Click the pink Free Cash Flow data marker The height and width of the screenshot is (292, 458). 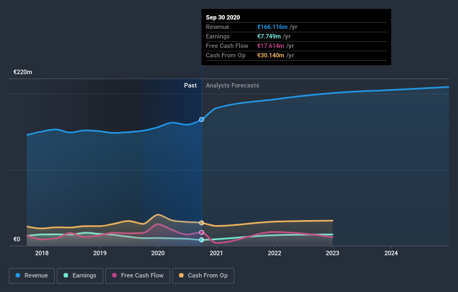(201, 232)
